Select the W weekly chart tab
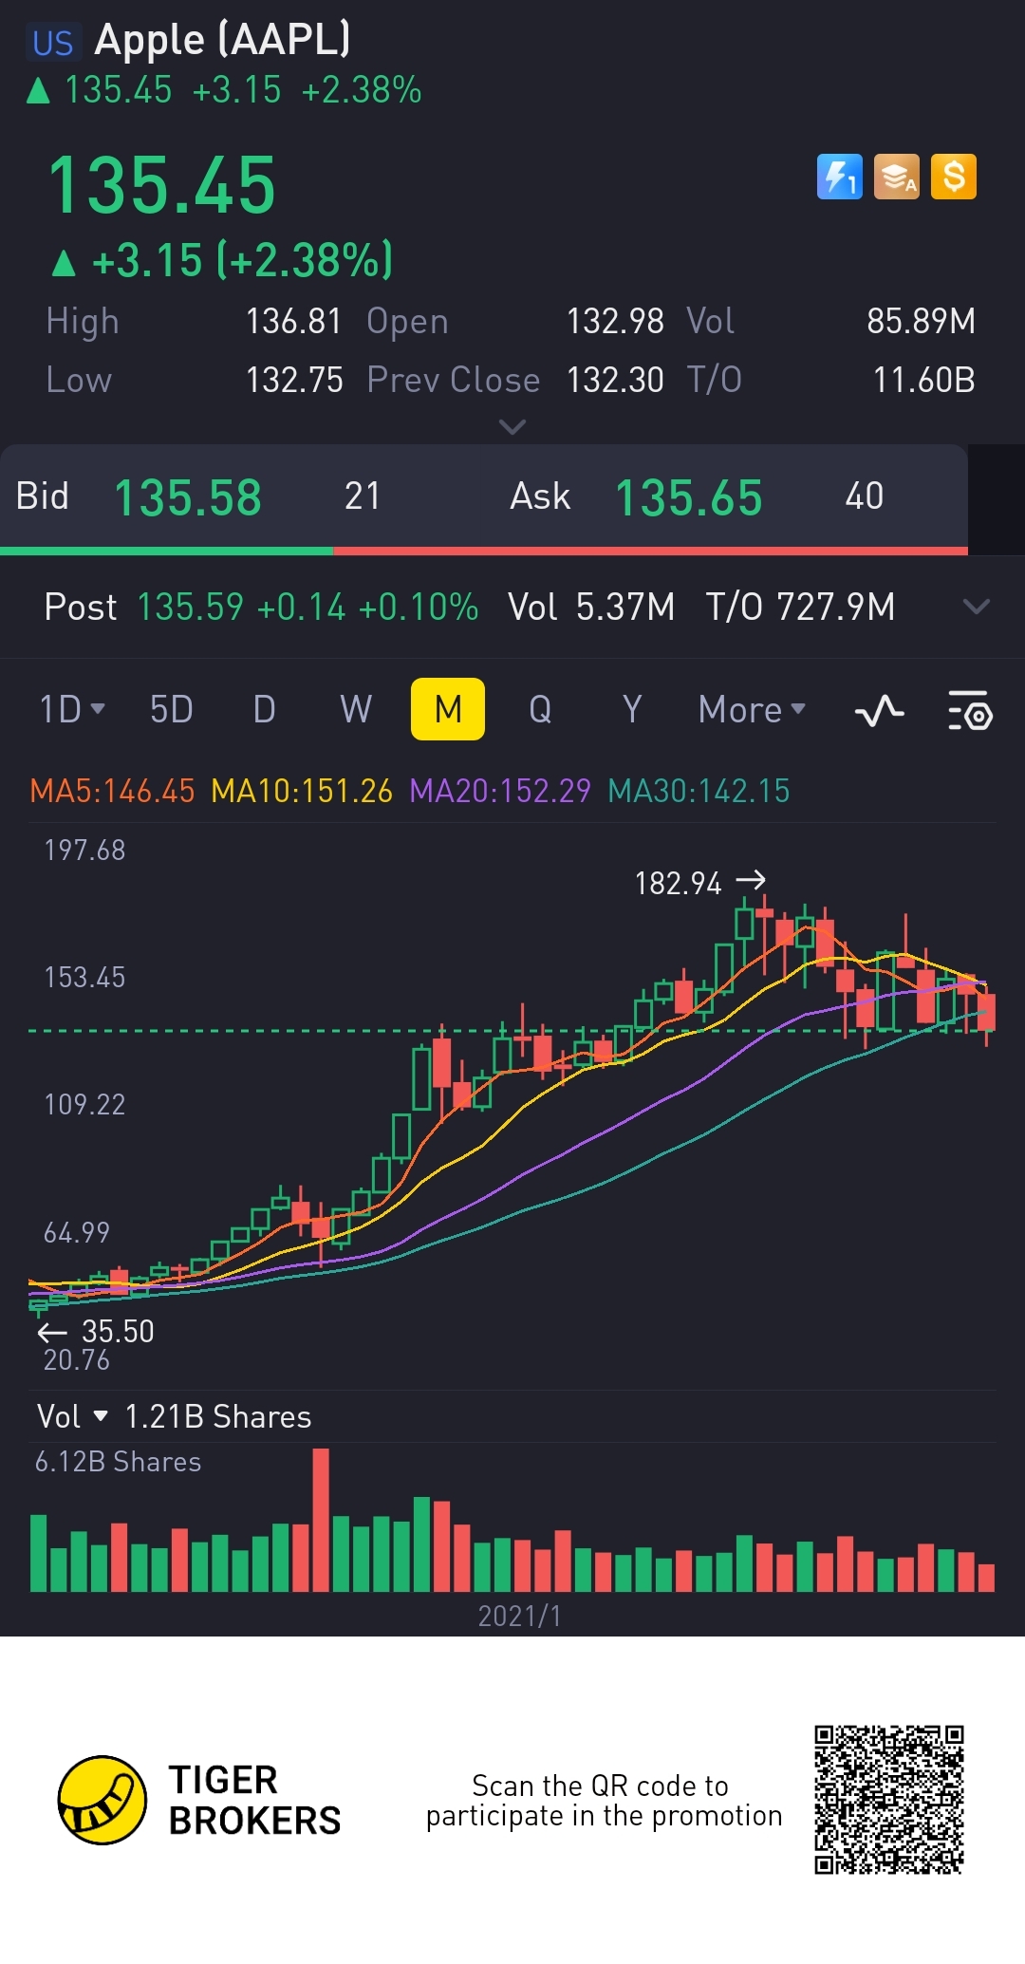This screenshot has width=1025, height=1964. click(x=356, y=709)
